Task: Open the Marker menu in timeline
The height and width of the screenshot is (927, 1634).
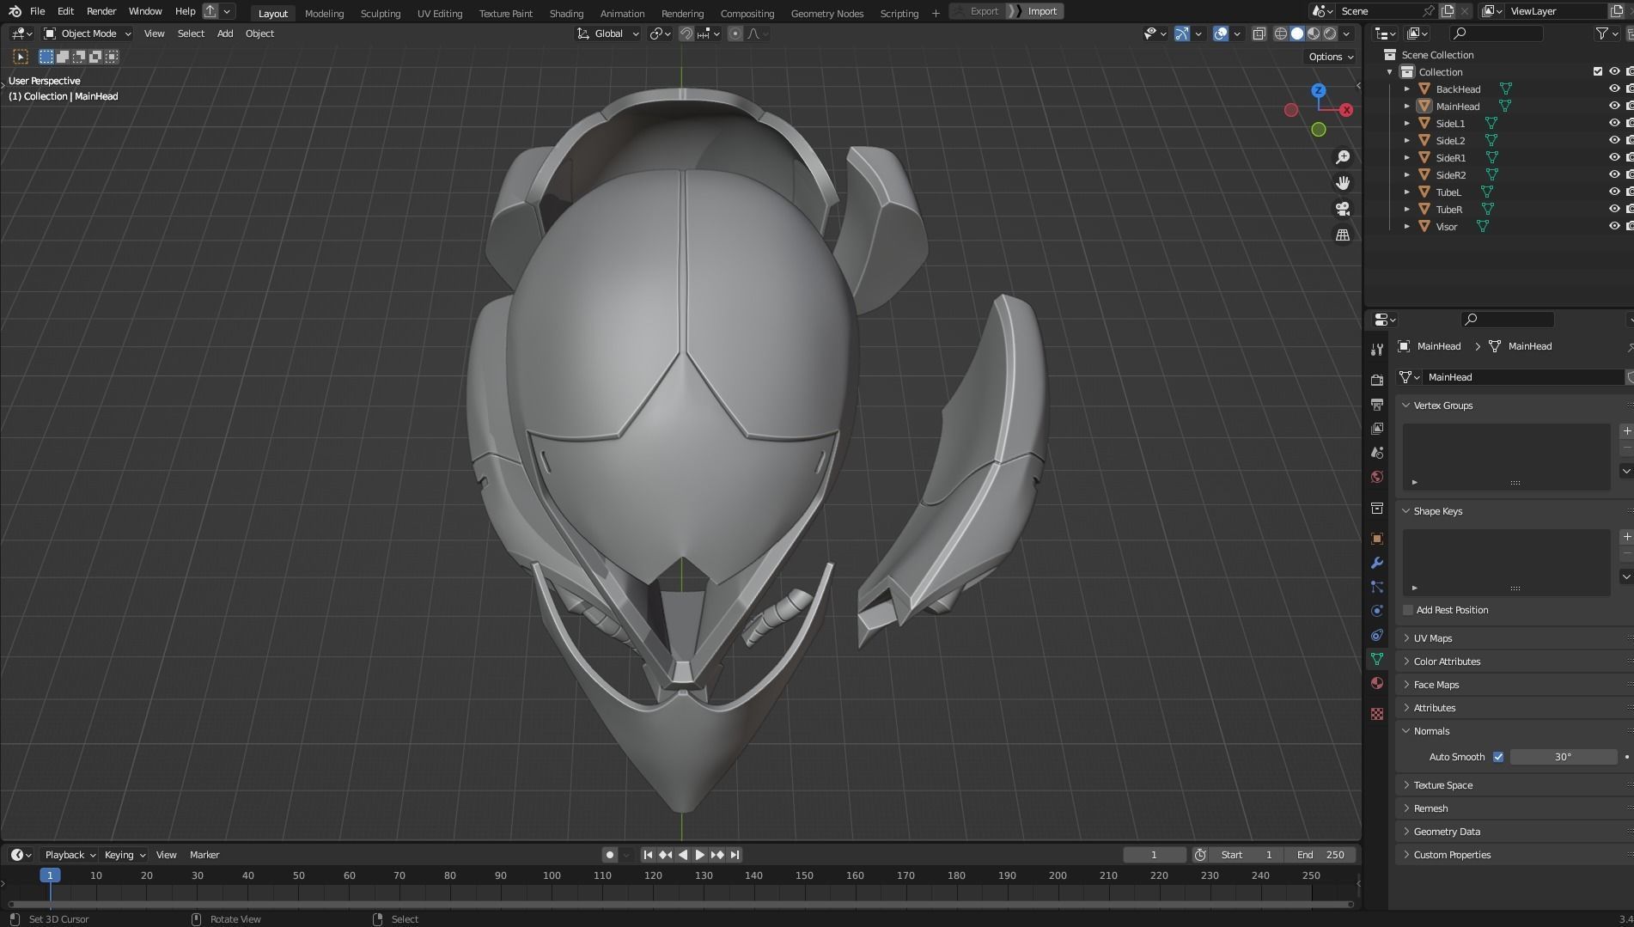Action: [x=204, y=855]
